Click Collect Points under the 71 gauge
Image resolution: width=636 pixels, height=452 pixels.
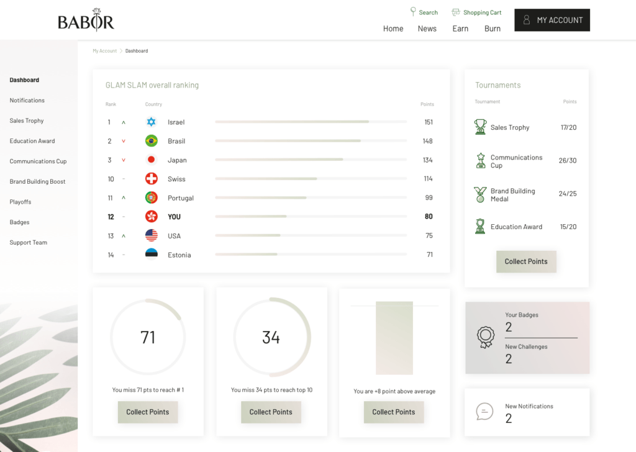(148, 412)
